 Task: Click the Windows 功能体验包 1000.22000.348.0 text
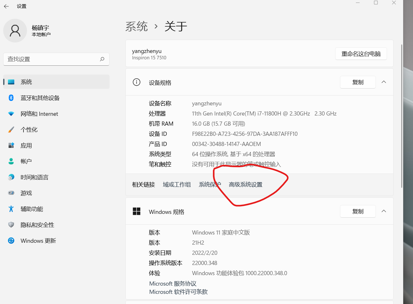point(239,273)
